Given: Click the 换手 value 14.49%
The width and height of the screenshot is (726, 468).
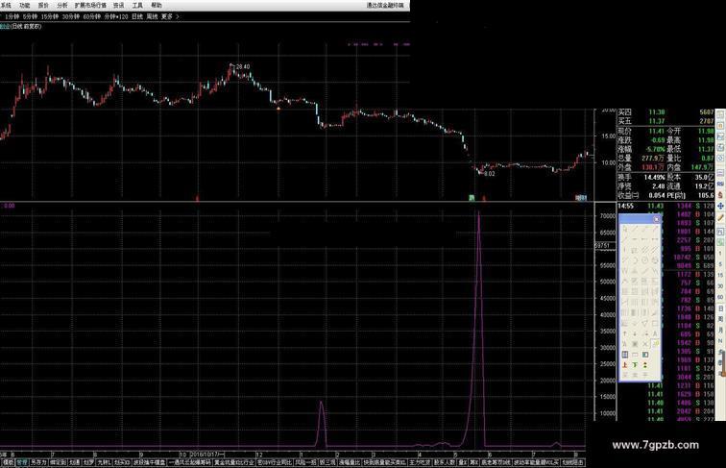Looking at the screenshot, I should pos(654,177).
